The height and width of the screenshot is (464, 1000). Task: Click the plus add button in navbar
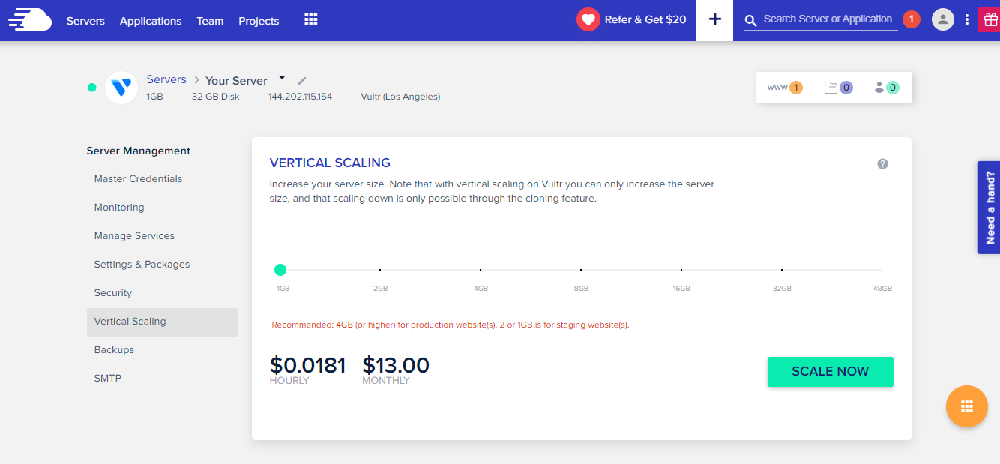(714, 20)
